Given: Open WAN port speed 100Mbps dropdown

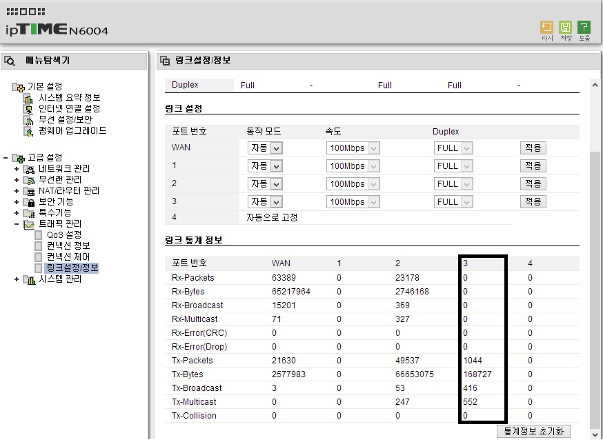Looking at the screenshot, I should point(353,148).
